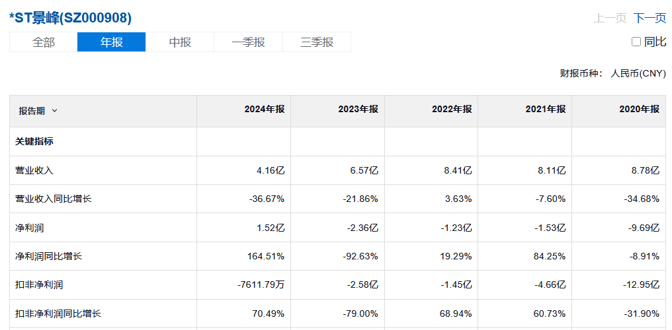This screenshot has width=672, height=330.
Task: Select the 净利润 row label
Action: pos(30,228)
